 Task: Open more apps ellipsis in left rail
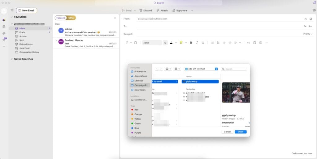(4, 46)
